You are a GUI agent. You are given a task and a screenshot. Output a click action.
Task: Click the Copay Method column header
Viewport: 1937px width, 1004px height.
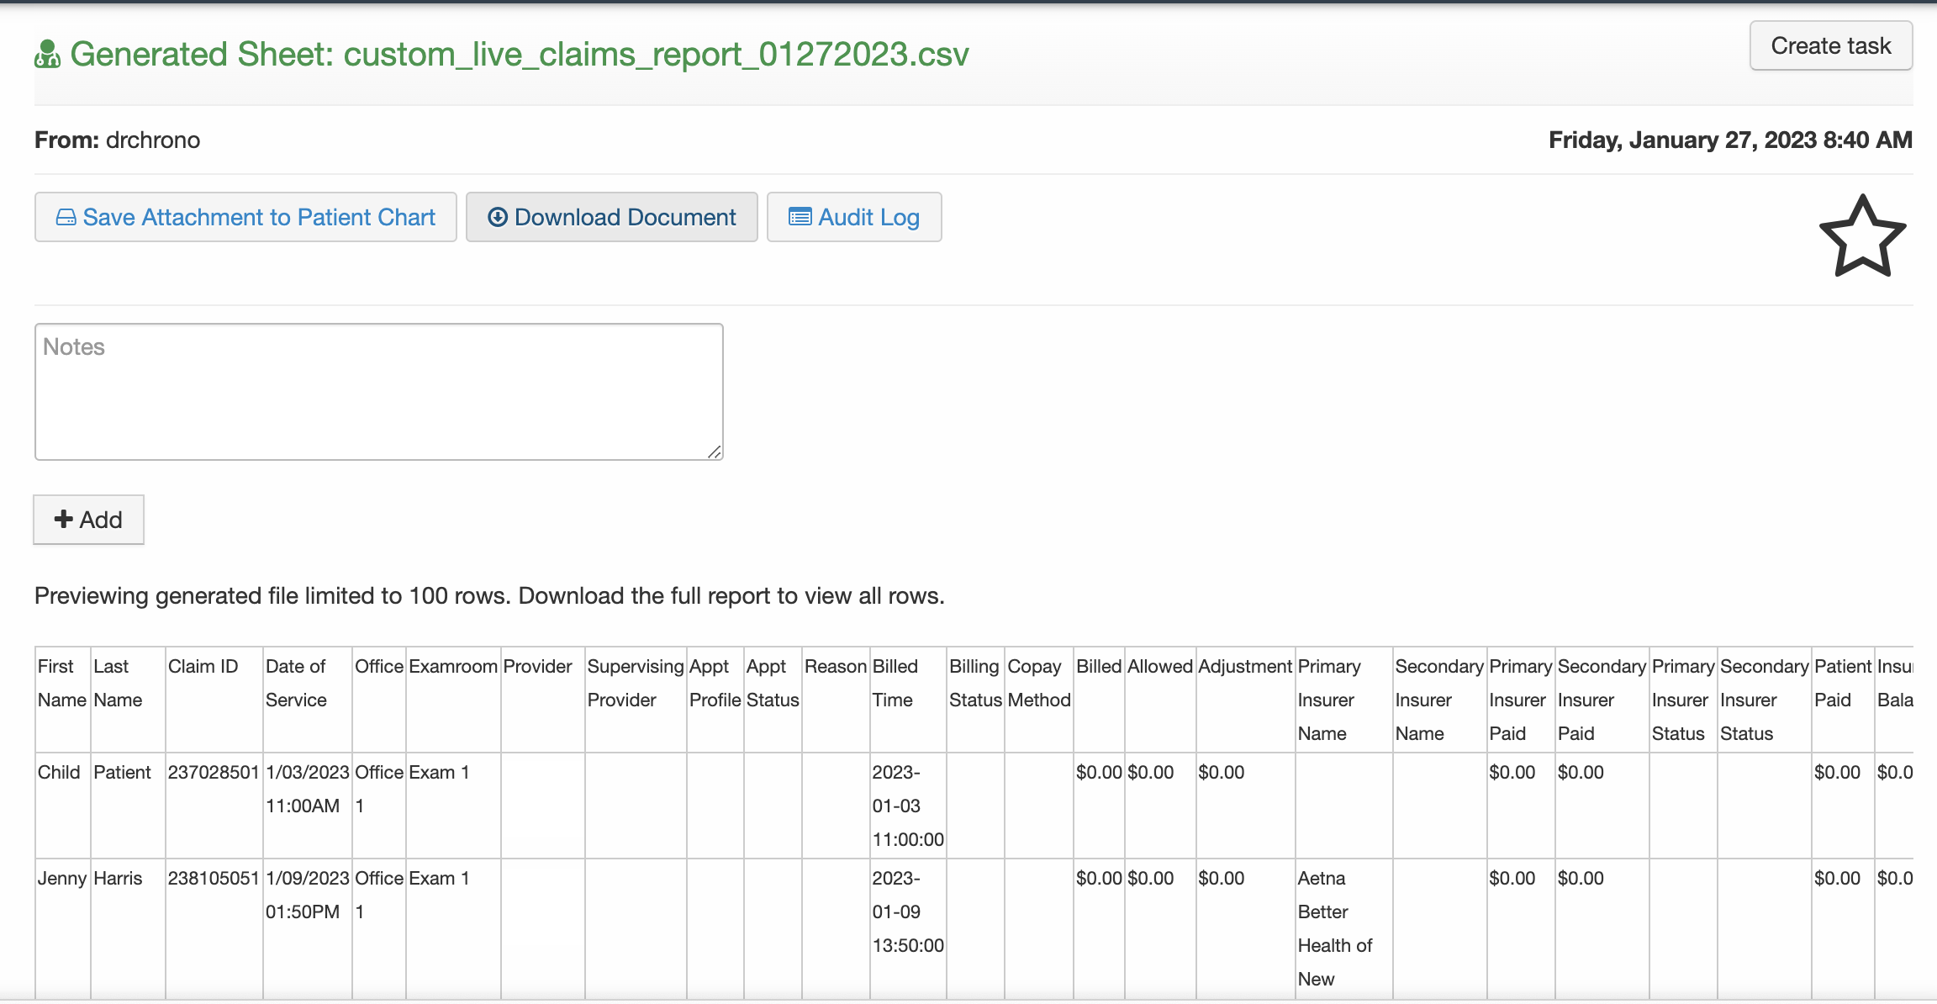point(1039,699)
